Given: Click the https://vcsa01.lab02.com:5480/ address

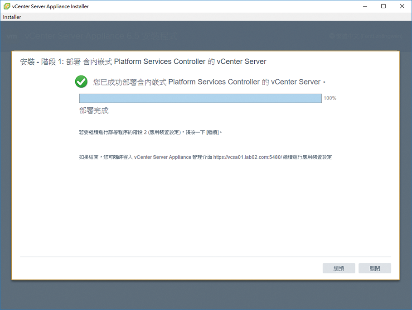Looking at the screenshot, I should point(247,157).
